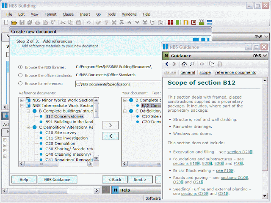Select C11 Site investigation tree item
271x203 pixels.
tap(66, 138)
